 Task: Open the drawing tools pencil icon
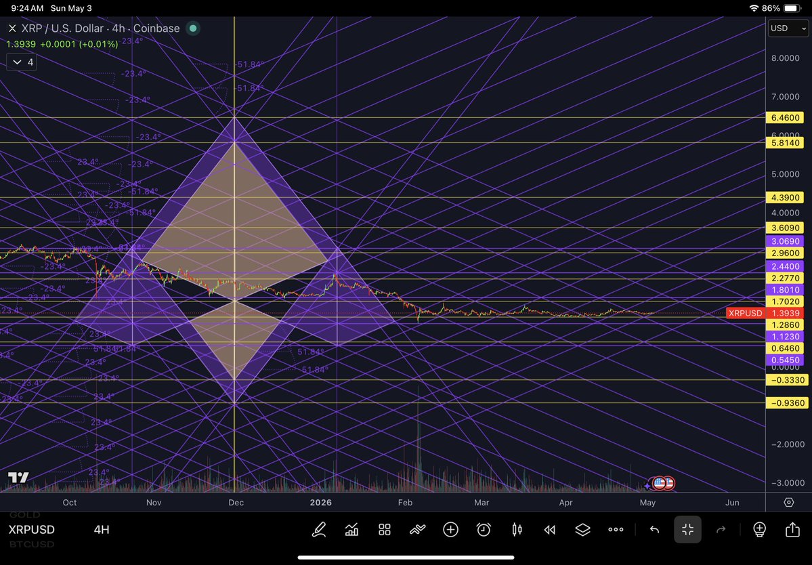(x=318, y=529)
